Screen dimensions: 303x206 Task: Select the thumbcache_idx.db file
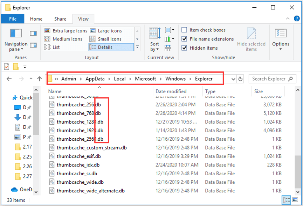[78, 165]
